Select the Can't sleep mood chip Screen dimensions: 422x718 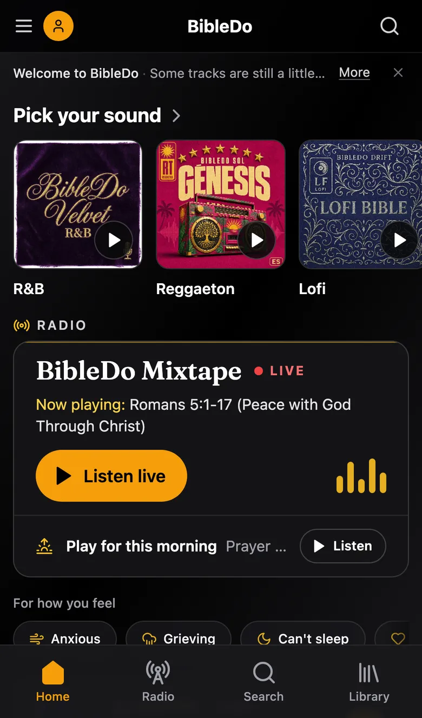click(x=303, y=633)
